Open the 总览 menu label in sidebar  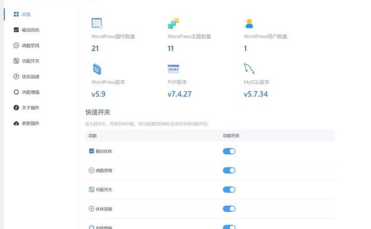coord(26,14)
